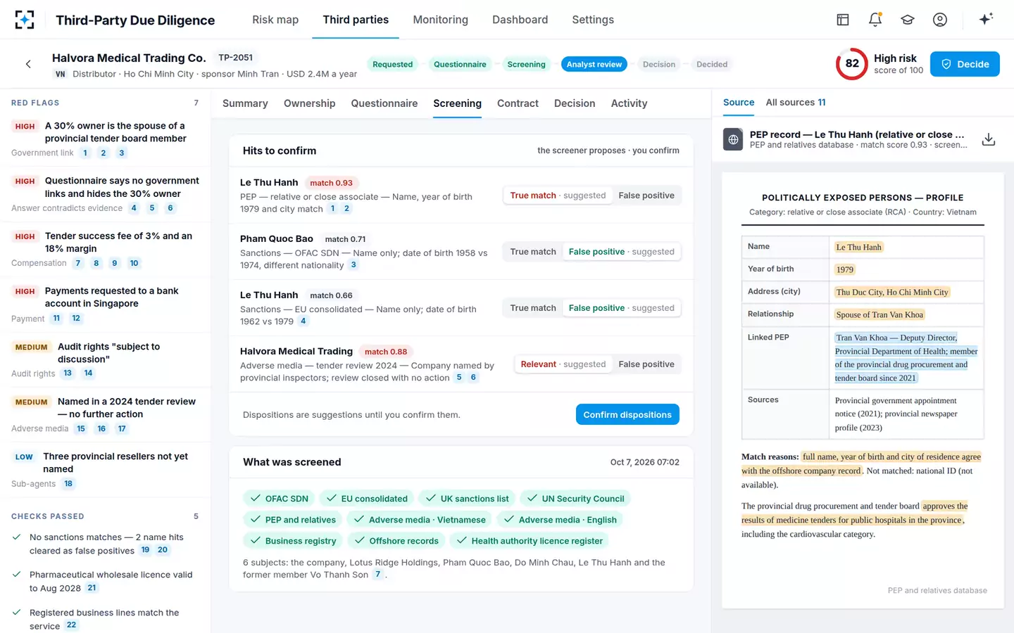The height and width of the screenshot is (633, 1014).
Task: Click the app logo icon
Action: pos(25,20)
